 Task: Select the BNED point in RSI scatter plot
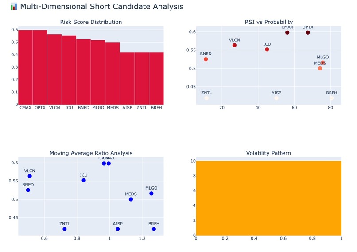pos(206,59)
